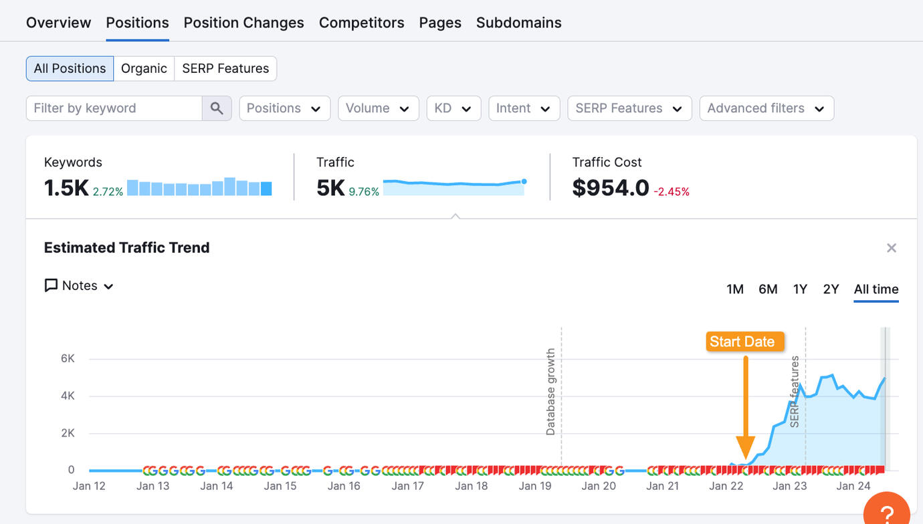Select the 2Y time range
The height and width of the screenshot is (524, 923).
coord(831,289)
